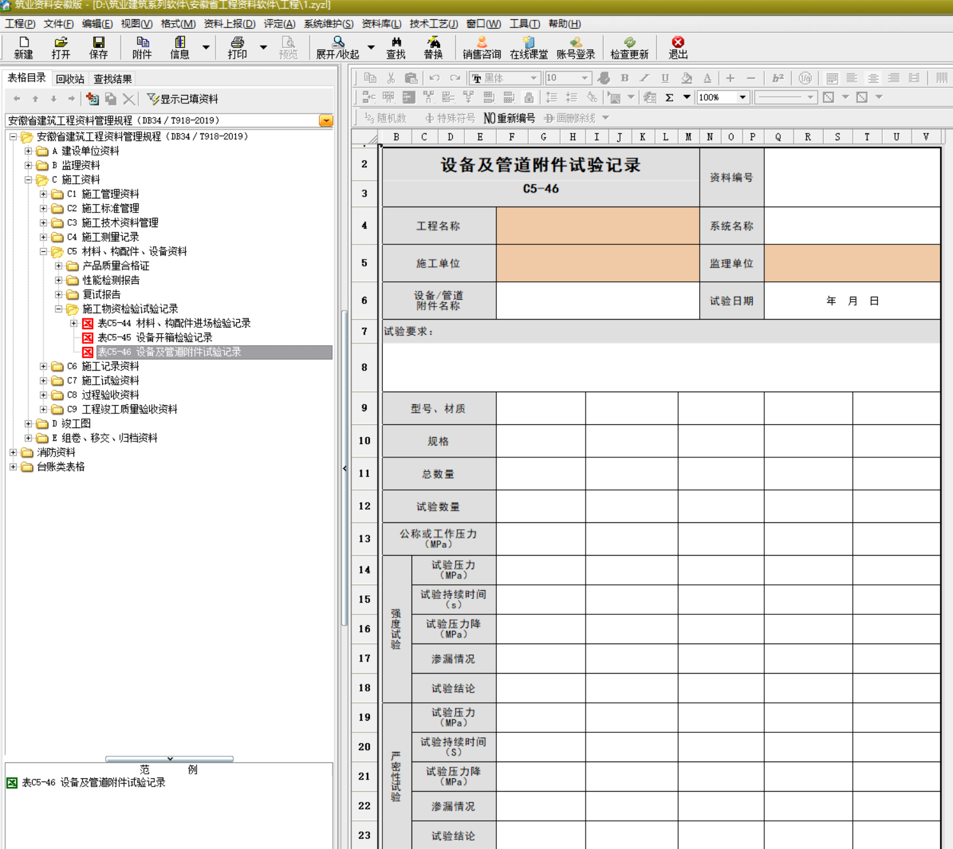Open the 替换 (Replace) tool
This screenshot has width=953, height=849.
coord(433,48)
